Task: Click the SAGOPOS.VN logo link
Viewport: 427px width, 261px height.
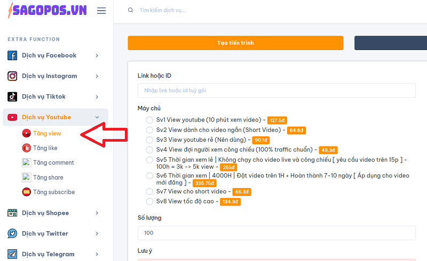Action: click(x=47, y=11)
